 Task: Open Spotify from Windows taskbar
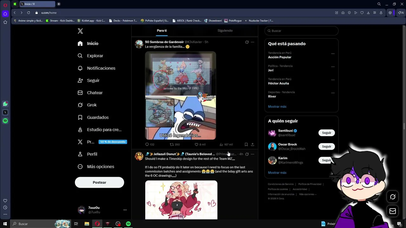128,224
